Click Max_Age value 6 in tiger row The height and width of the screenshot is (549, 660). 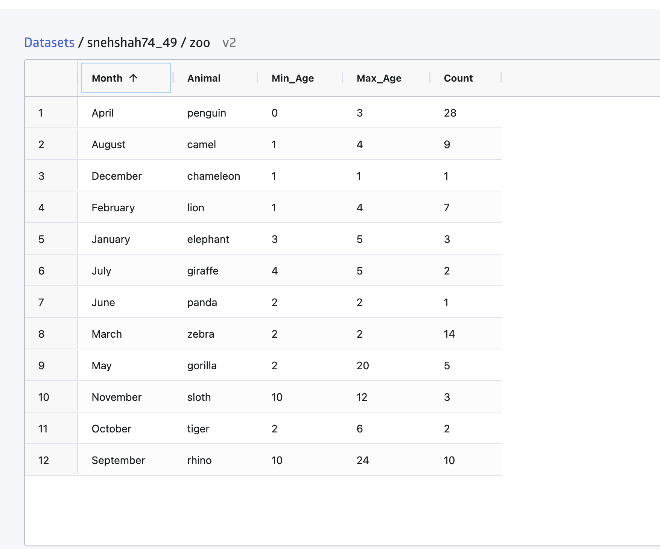tap(360, 429)
